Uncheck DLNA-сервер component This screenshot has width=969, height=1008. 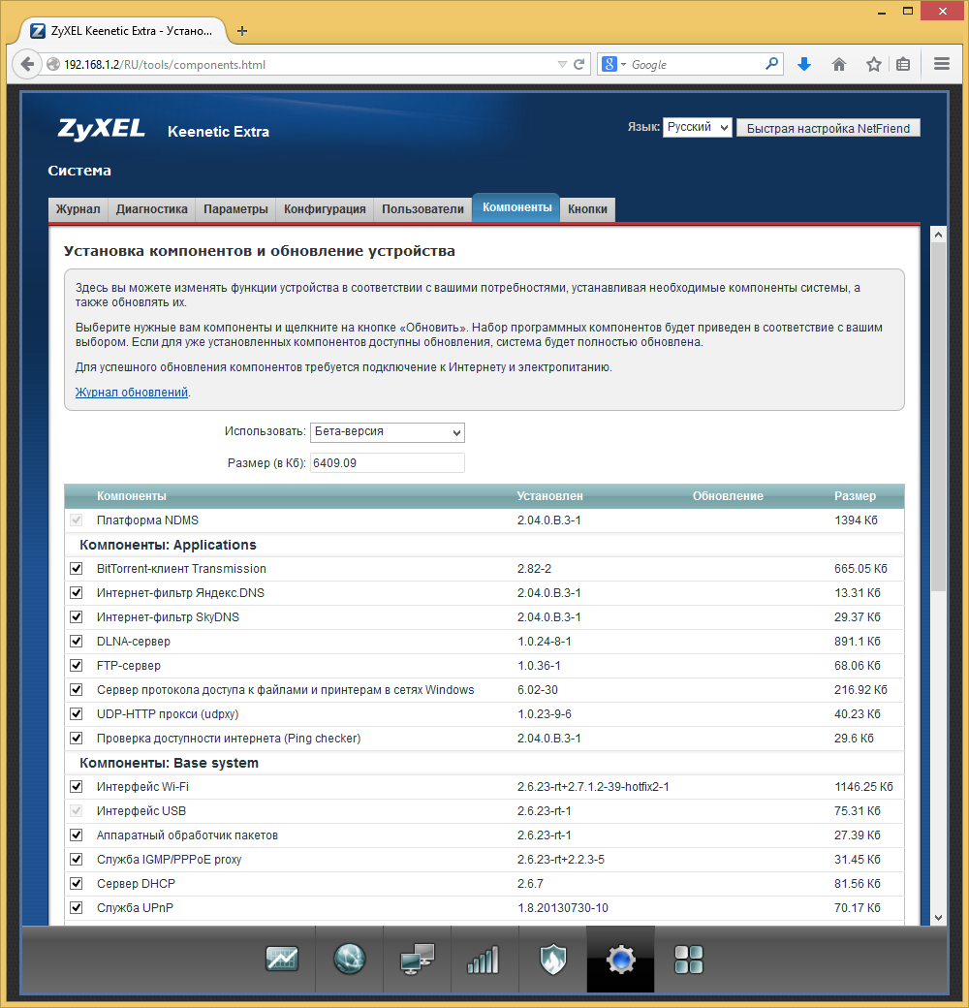[x=77, y=641]
